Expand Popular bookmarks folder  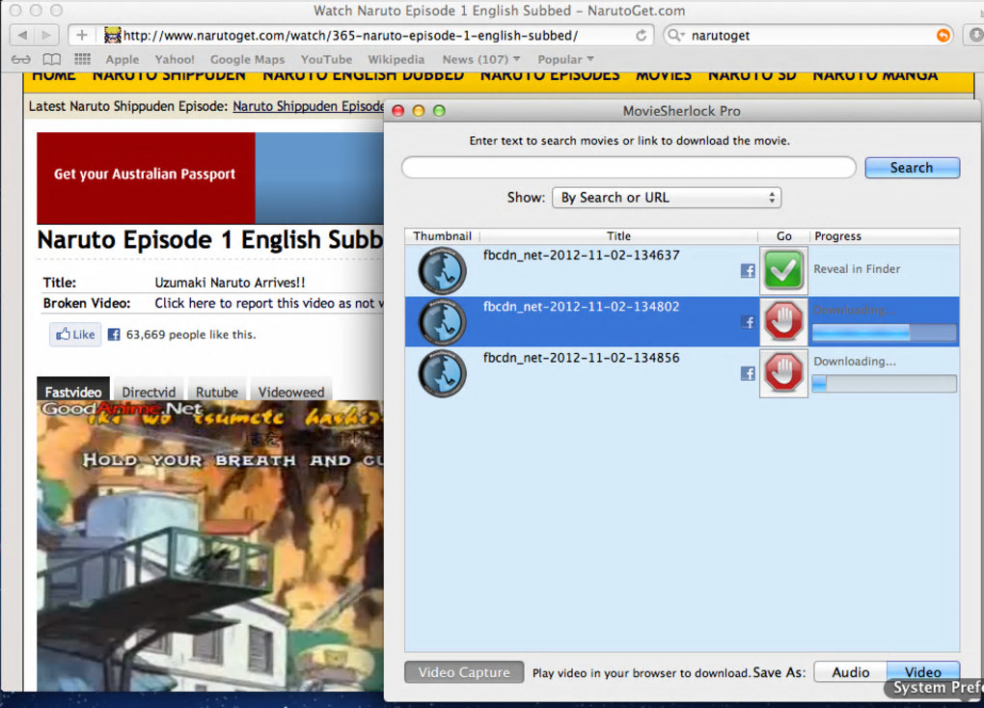tap(565, 59)
